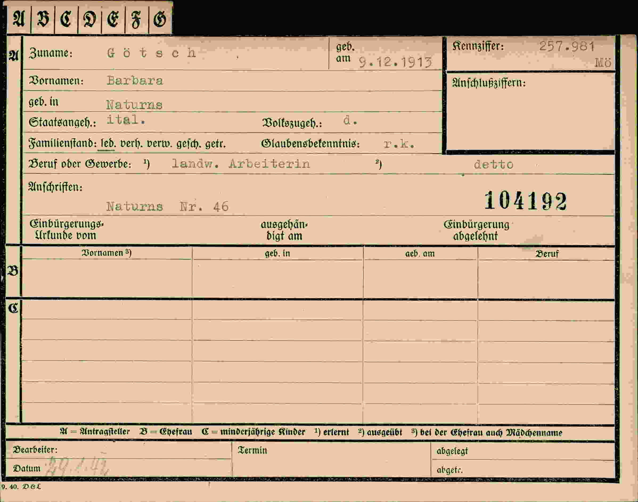Click the typed nationality 'ital.'

pyautogui.click(x=126, y=120)
